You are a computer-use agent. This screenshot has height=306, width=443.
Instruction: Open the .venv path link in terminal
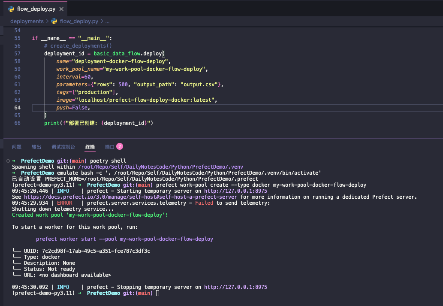click(x=160, y=167)
